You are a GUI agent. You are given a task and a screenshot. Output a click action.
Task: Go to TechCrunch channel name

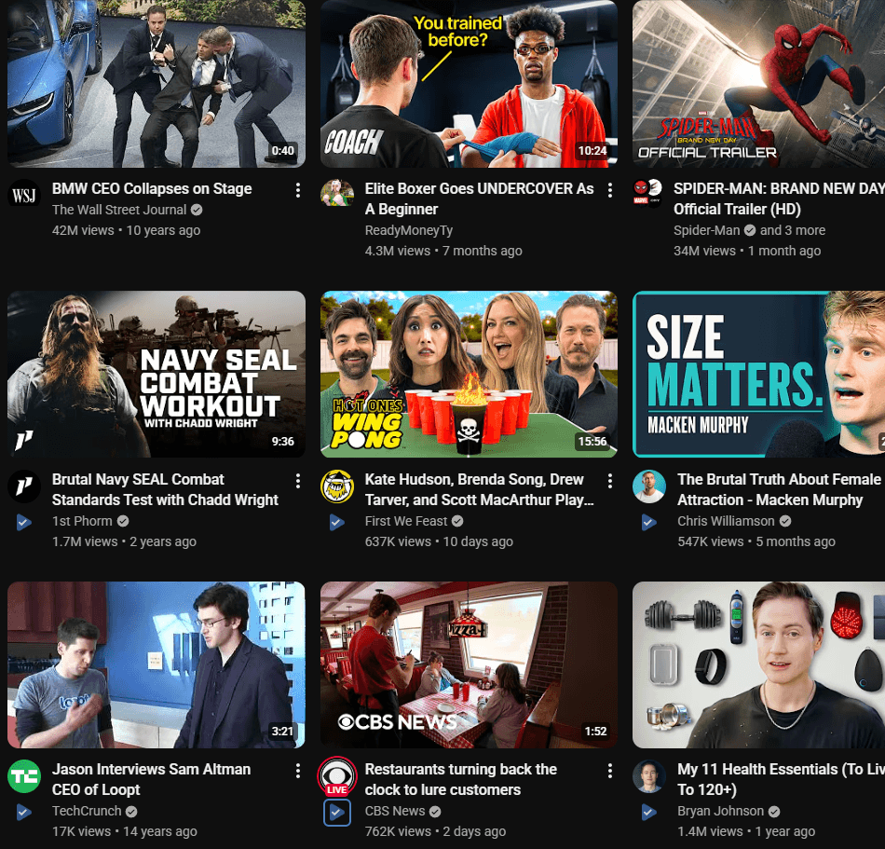click(87, 811)
